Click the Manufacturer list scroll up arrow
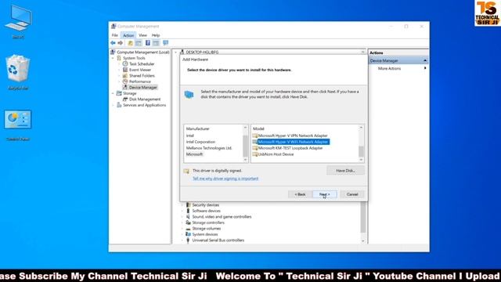This screenshot has width=501, height=282. [x=245, y=128]
